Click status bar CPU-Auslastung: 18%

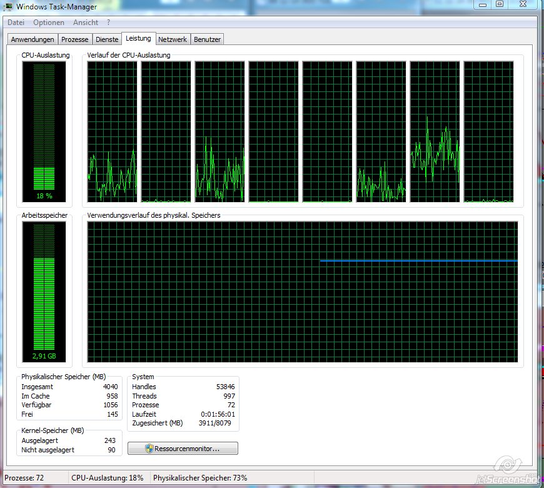coord(107,478)
